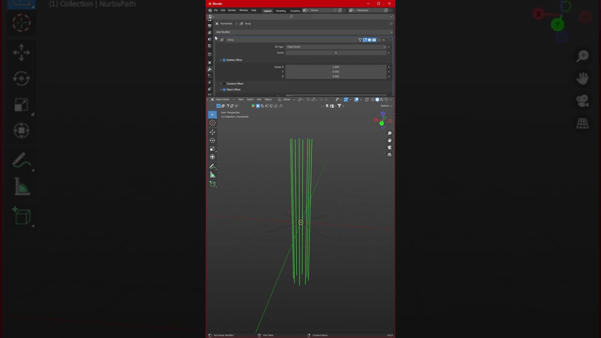Select the Move tool in viewport toolbar
Screen dimensions: 601x338
tap(212, 132)
